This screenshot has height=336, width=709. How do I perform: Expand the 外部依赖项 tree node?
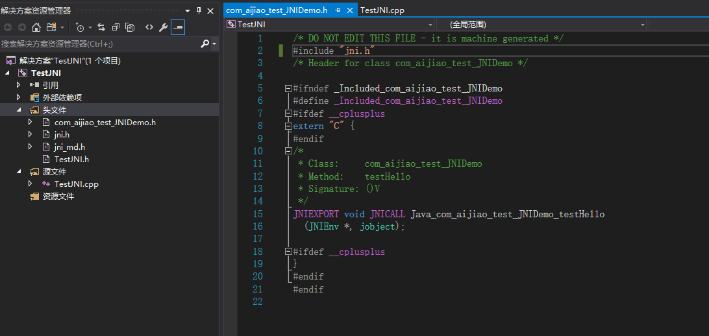click(19, 97)
